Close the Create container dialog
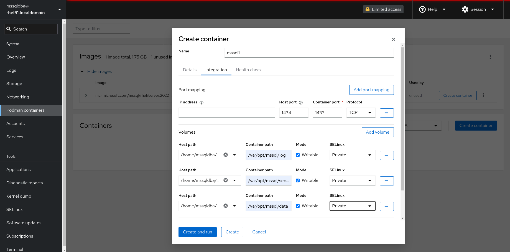 point(393,39)
